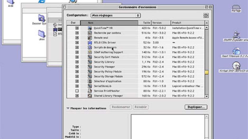Viewport: 248px width, 139px height.
Task: Select the SOAP Authoring Support row name
Action: (108, 52)
